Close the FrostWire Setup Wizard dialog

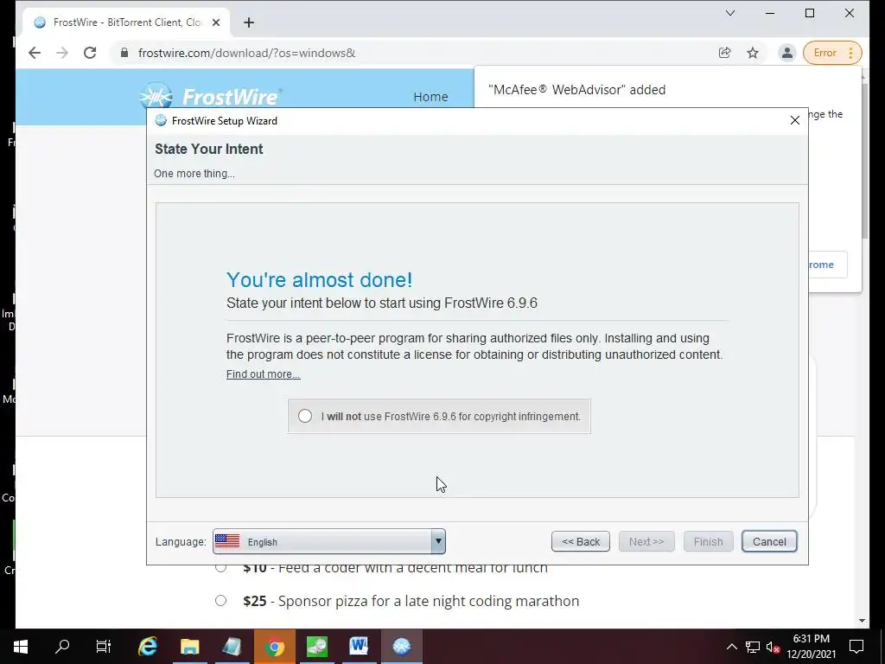(795, 120)
